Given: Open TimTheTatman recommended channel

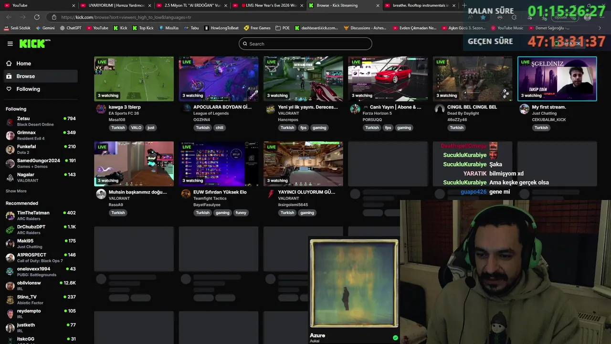Looking at the screenshot, I should click(x=41, y=215).
